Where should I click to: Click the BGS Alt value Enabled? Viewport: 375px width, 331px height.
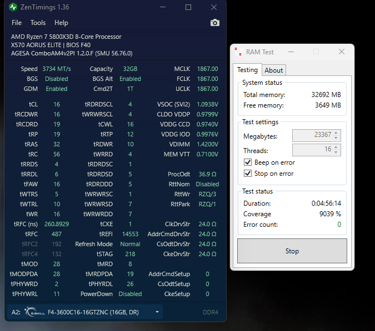tap(130, 79)
